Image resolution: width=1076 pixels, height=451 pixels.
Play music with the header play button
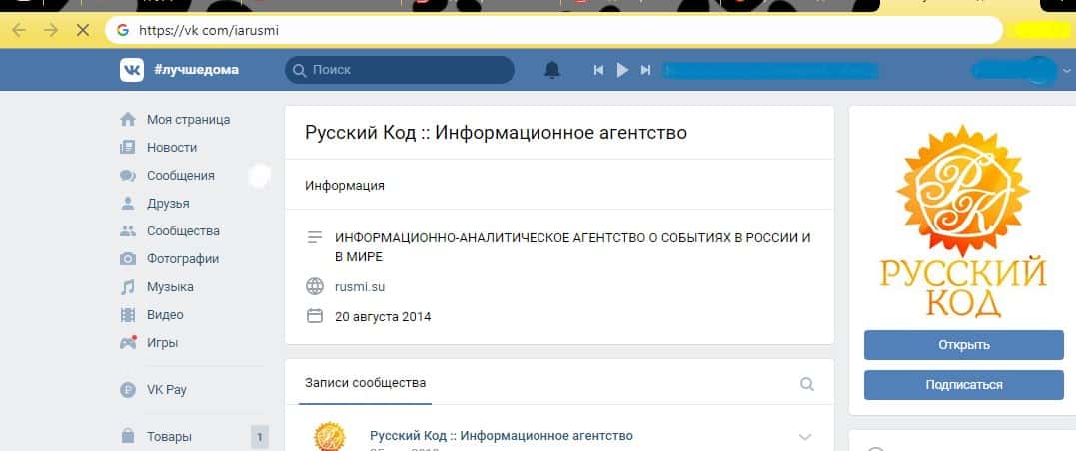coord(622,70)
